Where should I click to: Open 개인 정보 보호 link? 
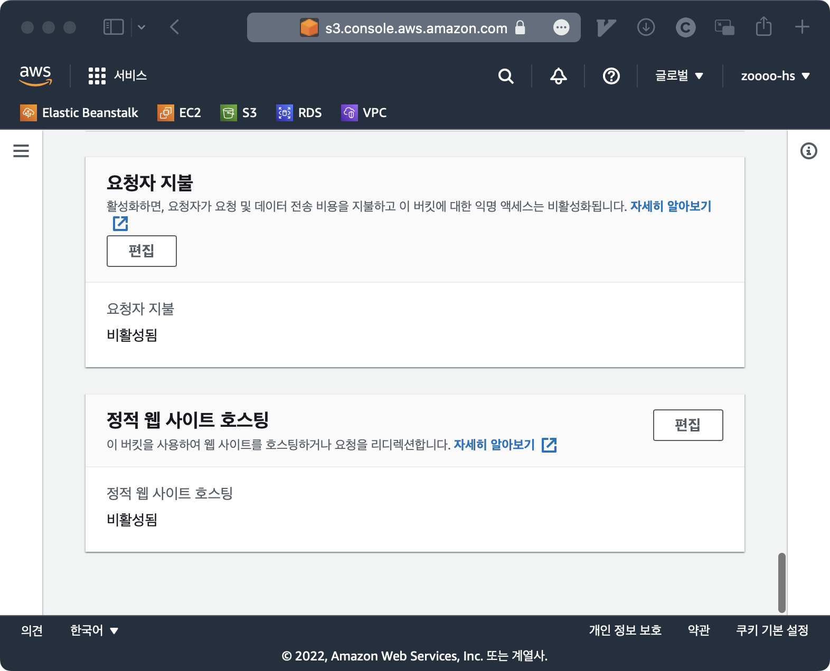tap(625, 630)
